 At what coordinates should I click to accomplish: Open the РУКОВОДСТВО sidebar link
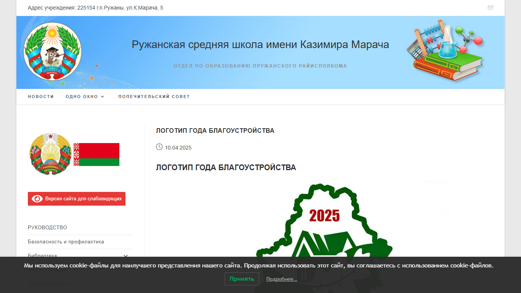[47, 227]
